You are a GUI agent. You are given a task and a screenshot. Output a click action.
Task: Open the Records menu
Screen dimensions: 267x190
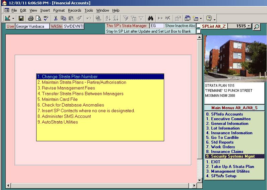74,10
